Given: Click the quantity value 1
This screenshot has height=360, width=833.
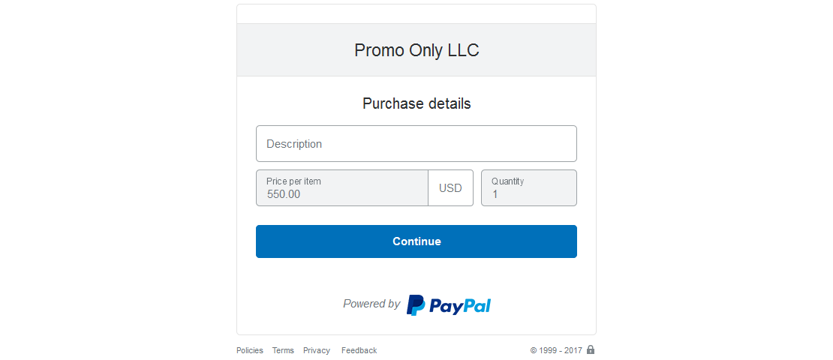Looking at the screenshot, I should pos(495,194).
